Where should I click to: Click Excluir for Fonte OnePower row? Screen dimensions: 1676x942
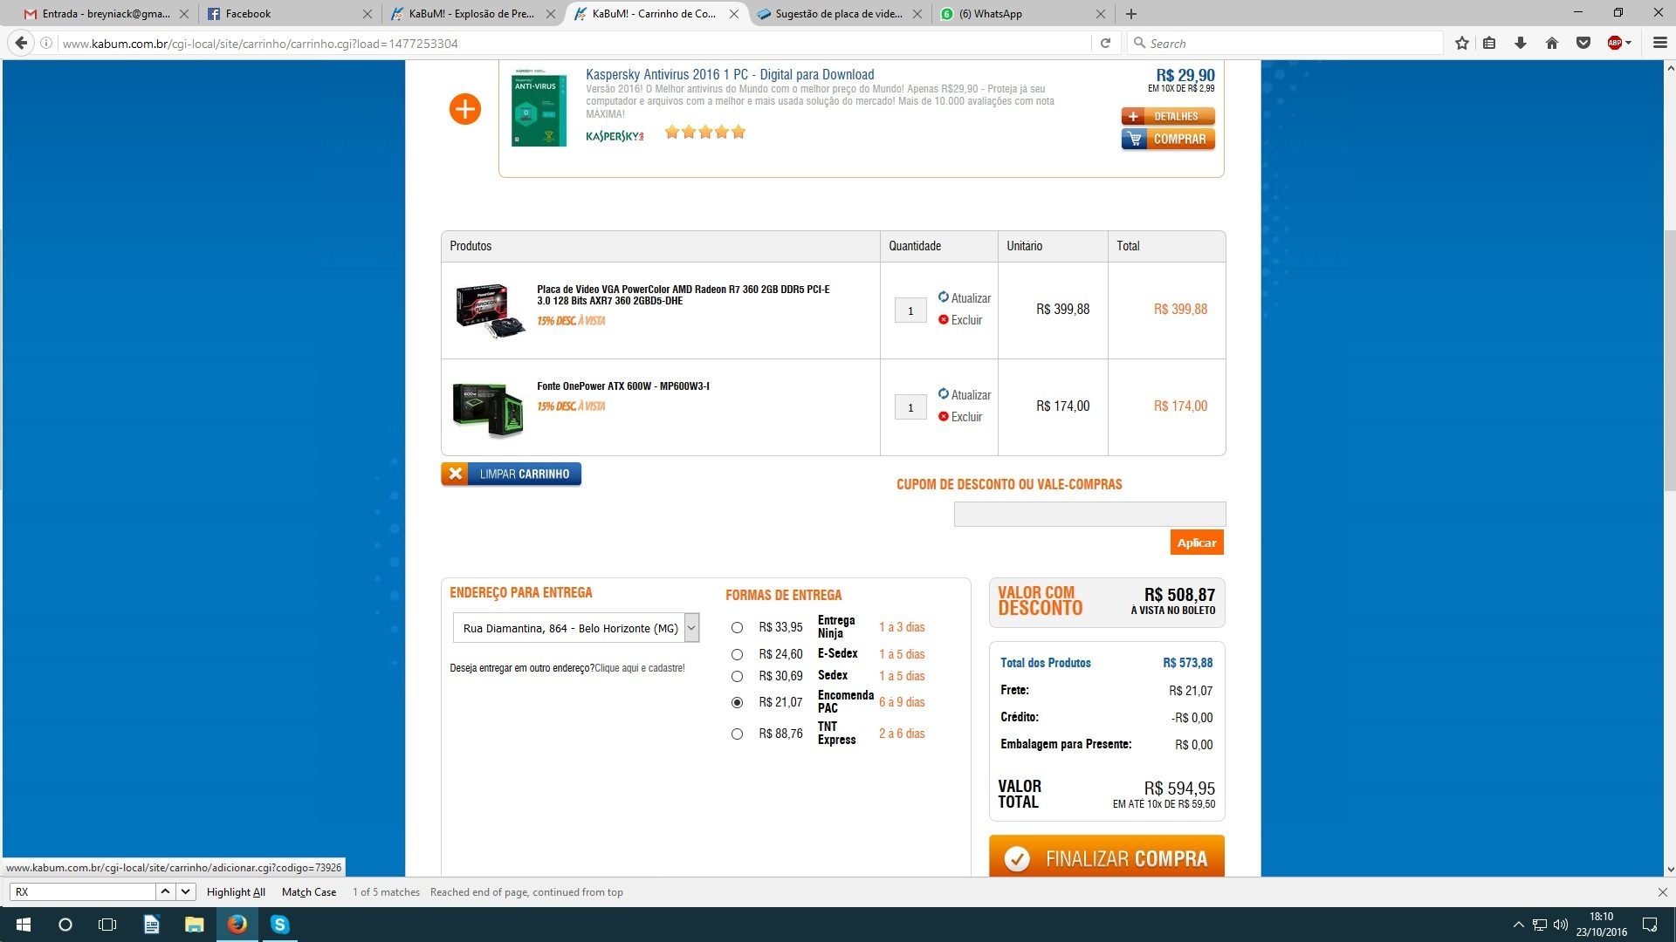pos(960,417)
